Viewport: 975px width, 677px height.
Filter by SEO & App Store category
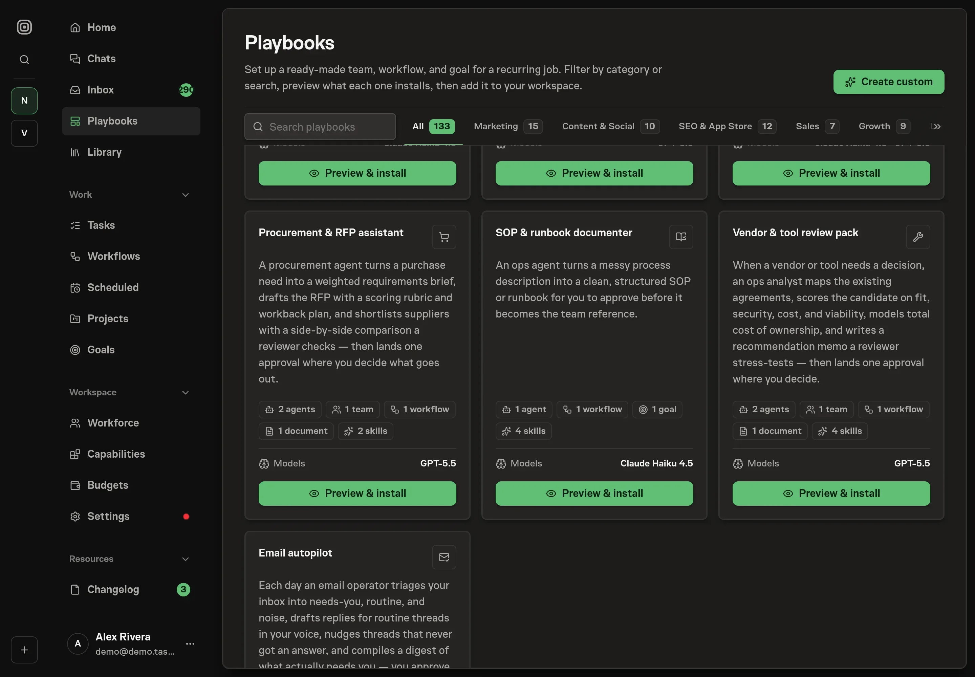point(727,126)
